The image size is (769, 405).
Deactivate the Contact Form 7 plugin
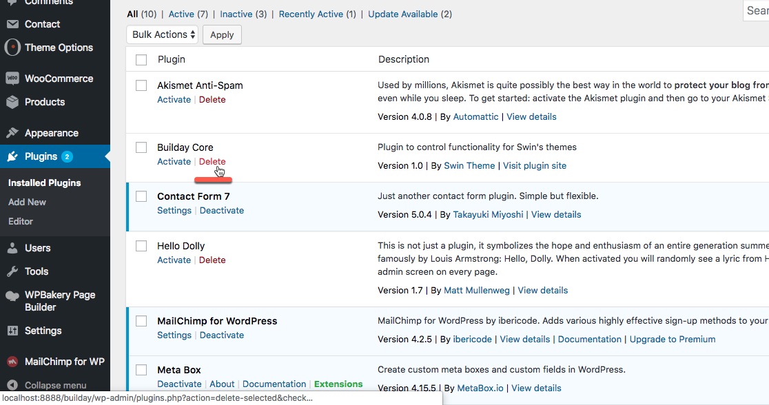coord(222,210)
